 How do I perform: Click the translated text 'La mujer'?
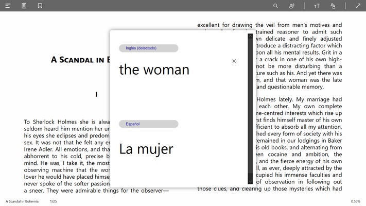[x=146, y=149]
